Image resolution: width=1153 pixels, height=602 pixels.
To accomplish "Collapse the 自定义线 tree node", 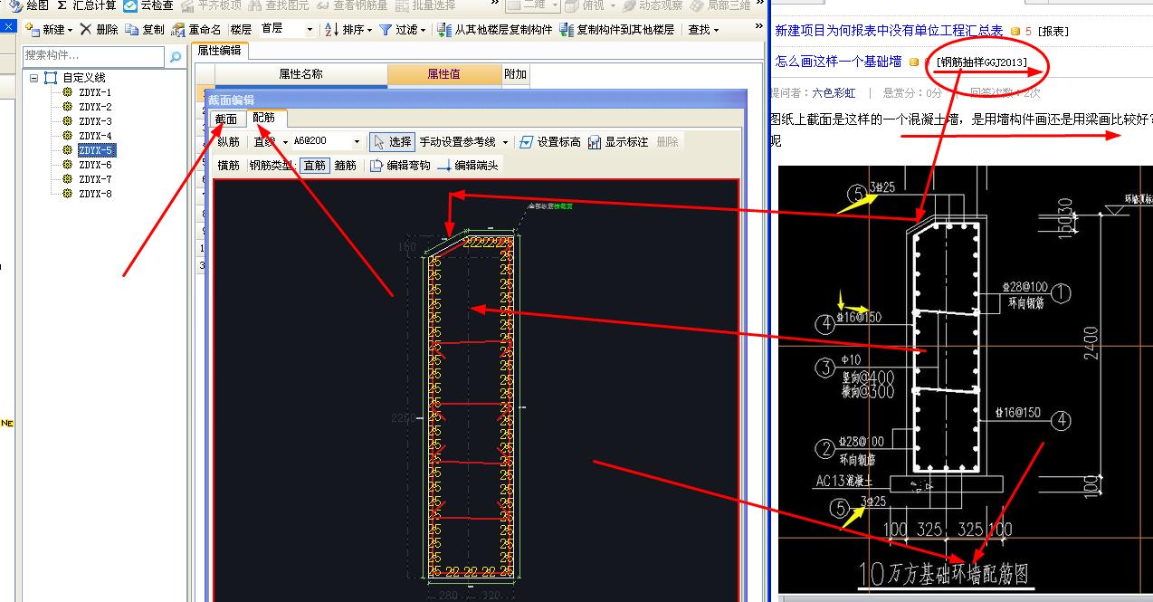I will (x=33, y=78).
